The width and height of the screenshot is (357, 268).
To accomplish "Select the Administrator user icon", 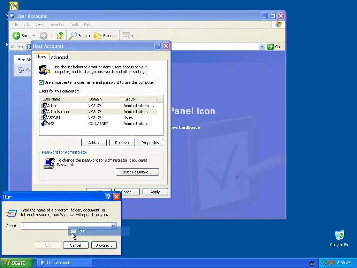I will coord(44,112).
